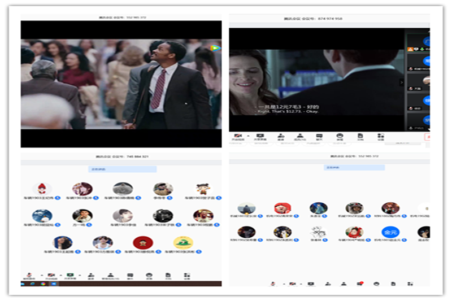This screenshot has height=301, width=452.
Task: Open the colorful ball app icon in the taskbar
Action: (x=43, y=284)
